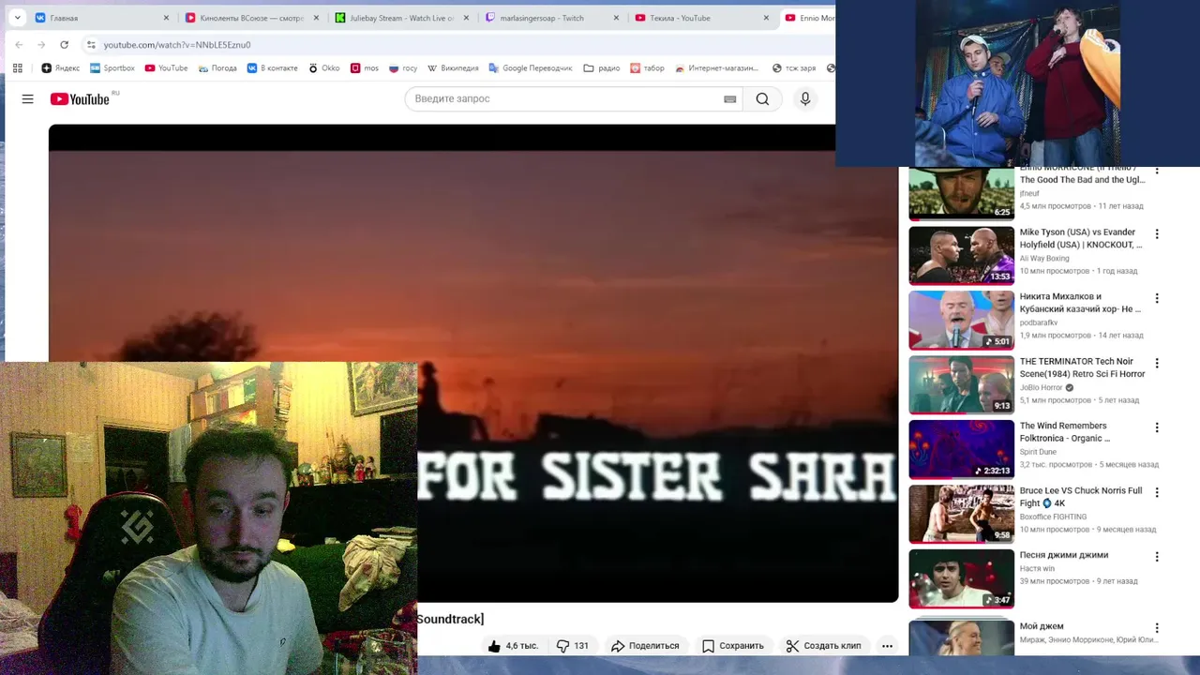Click the Bruce Lee VS Chuck Norris thumbnail
The height and width of the screenshot is (675, 1200).
(x=961, y=514)
